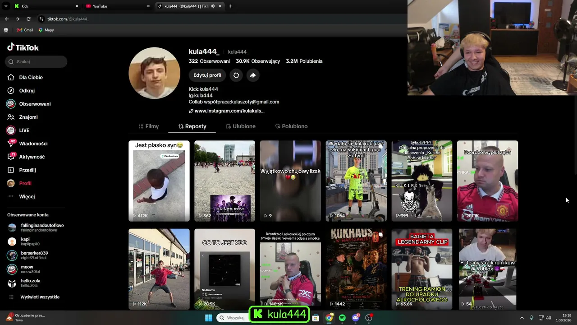This screenshot has height=325, width=577.
Task: Click the kula444_ profile avatar
Action: click(155, 73)
